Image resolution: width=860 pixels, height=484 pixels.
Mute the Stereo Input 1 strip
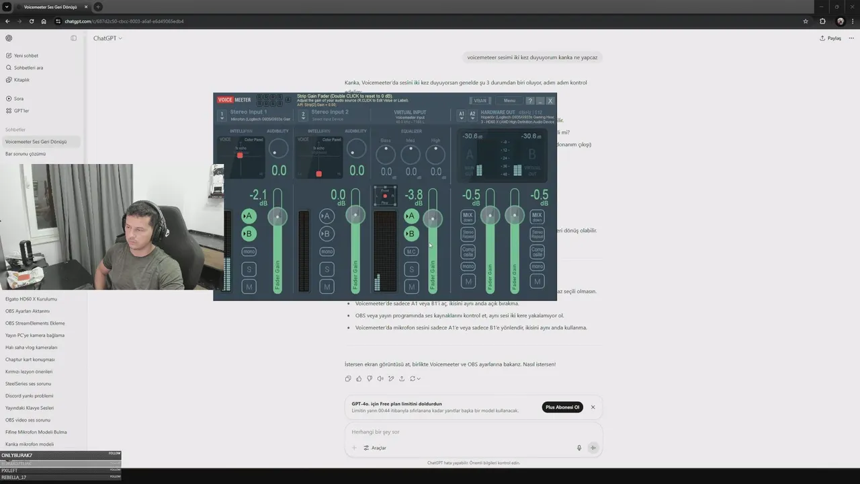[x=249, y=287]
